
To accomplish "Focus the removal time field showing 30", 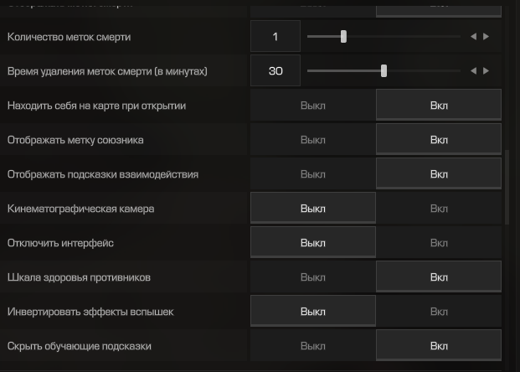I will click(275, 71).
